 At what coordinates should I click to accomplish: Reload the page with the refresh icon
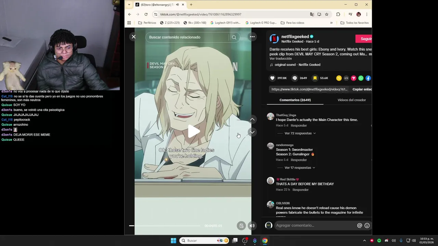(x=146, y=14)
